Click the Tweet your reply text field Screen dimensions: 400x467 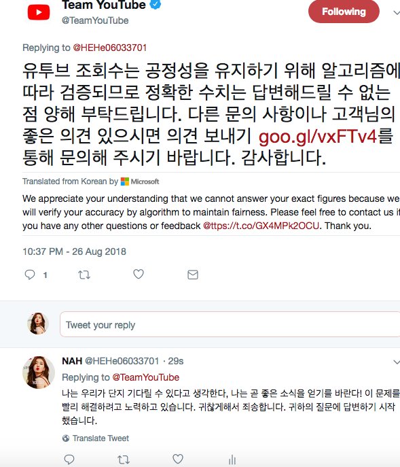[x=230, y=324]
